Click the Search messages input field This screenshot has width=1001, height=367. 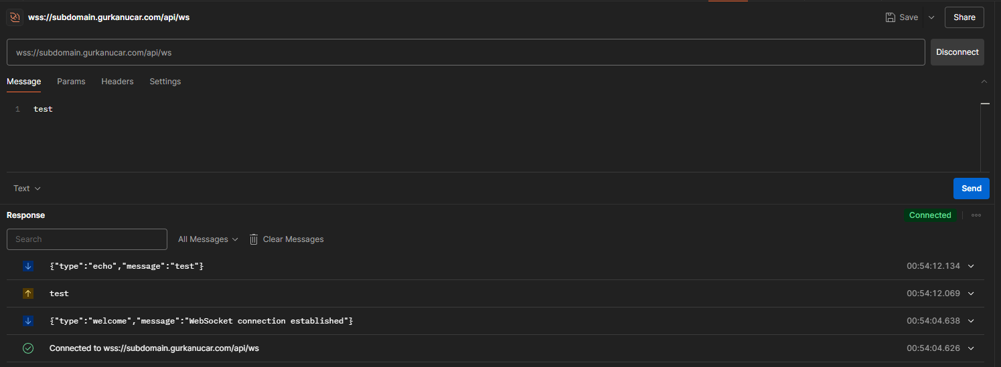(x=87, y=239)
